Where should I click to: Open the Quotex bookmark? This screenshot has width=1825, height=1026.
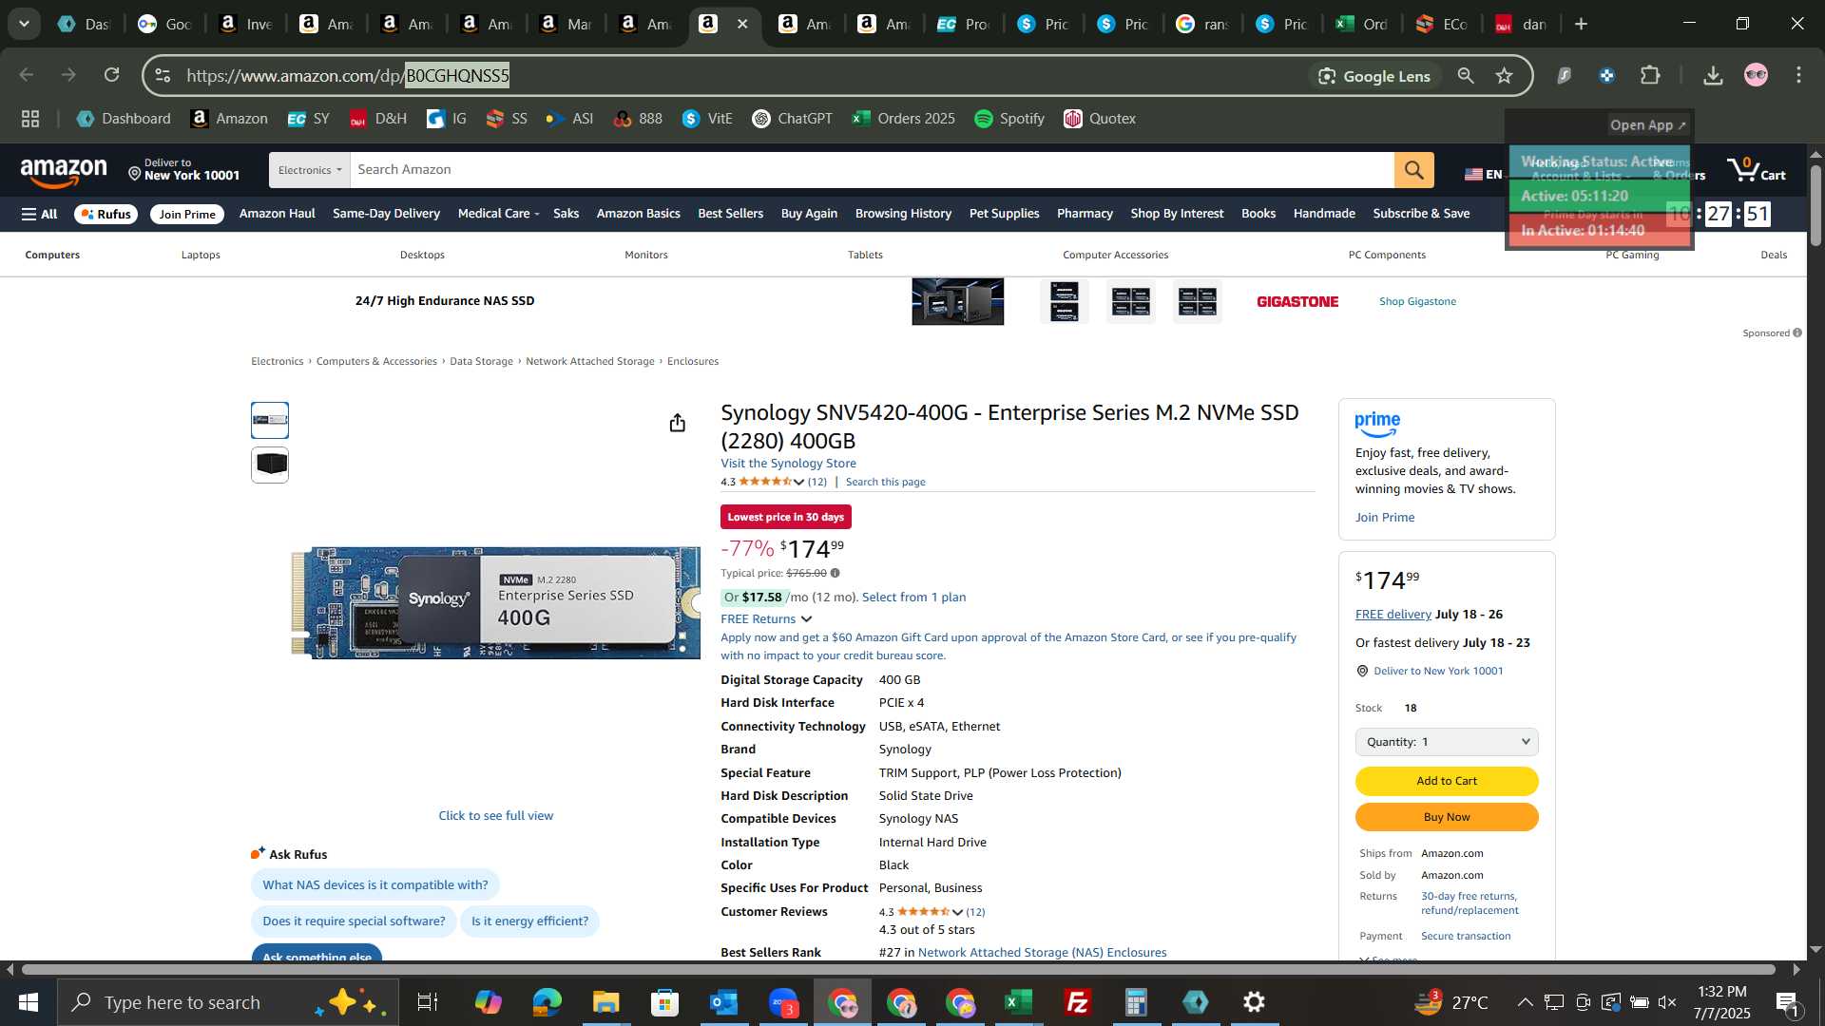point(1100,119)
